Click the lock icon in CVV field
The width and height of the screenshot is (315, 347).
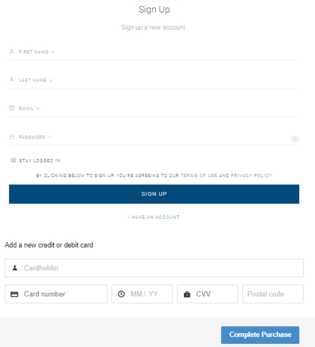[x=187, y=294]
